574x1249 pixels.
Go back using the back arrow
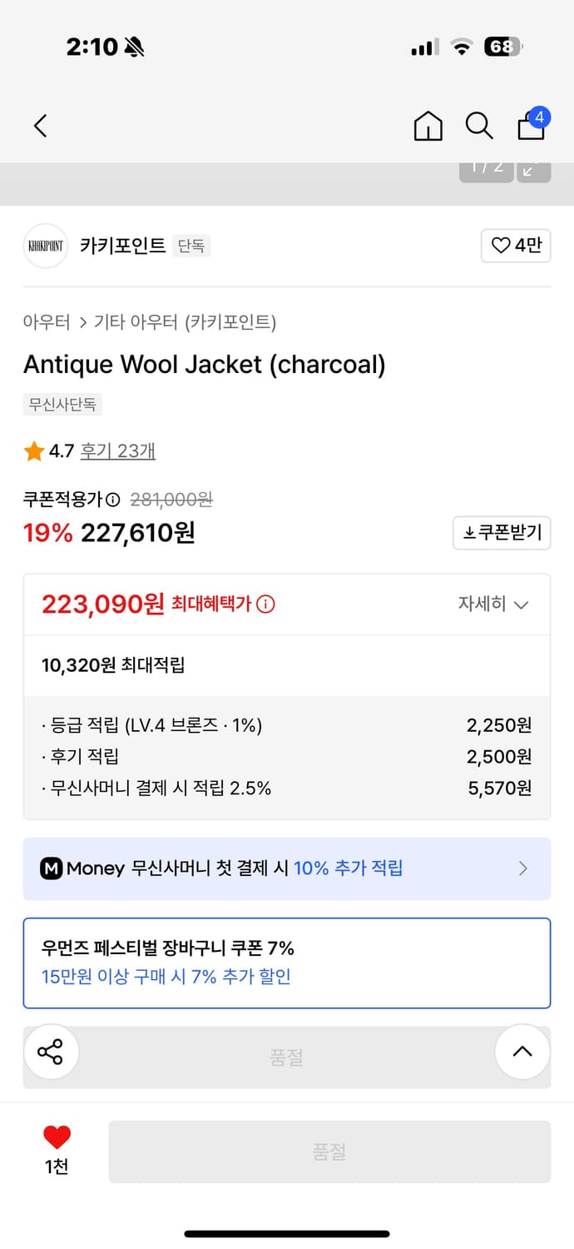pyautogui.click(x=40, y=126)
